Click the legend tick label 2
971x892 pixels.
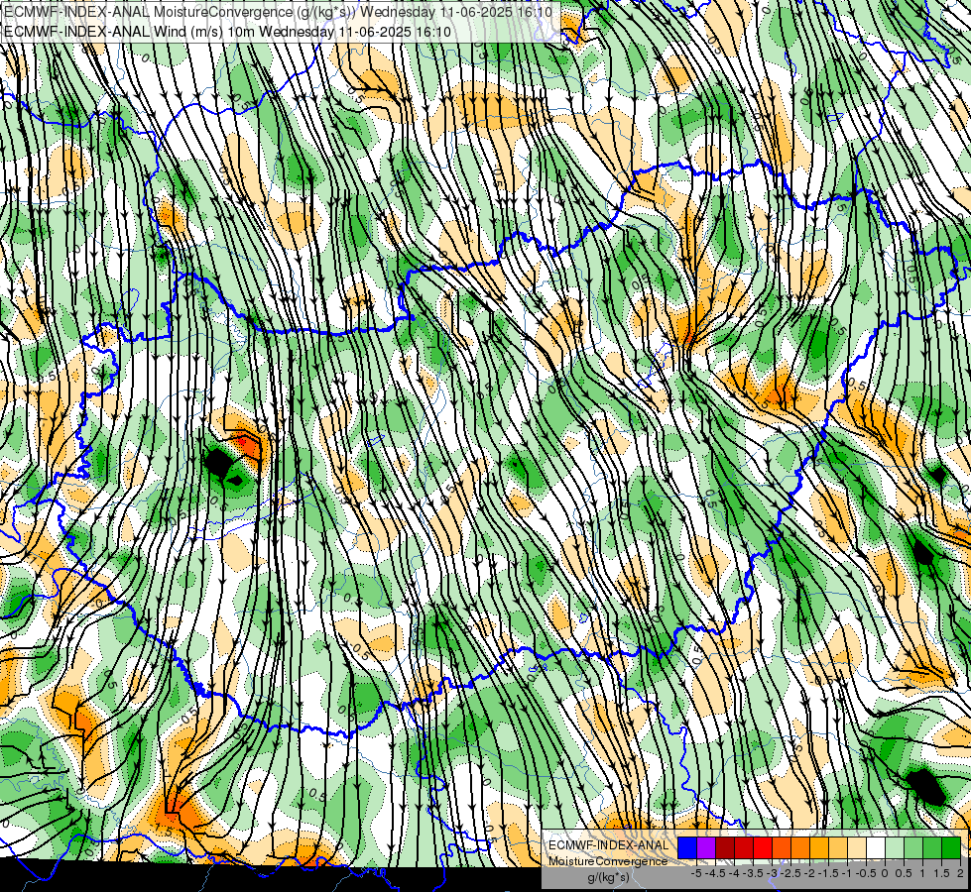[960, 873]
